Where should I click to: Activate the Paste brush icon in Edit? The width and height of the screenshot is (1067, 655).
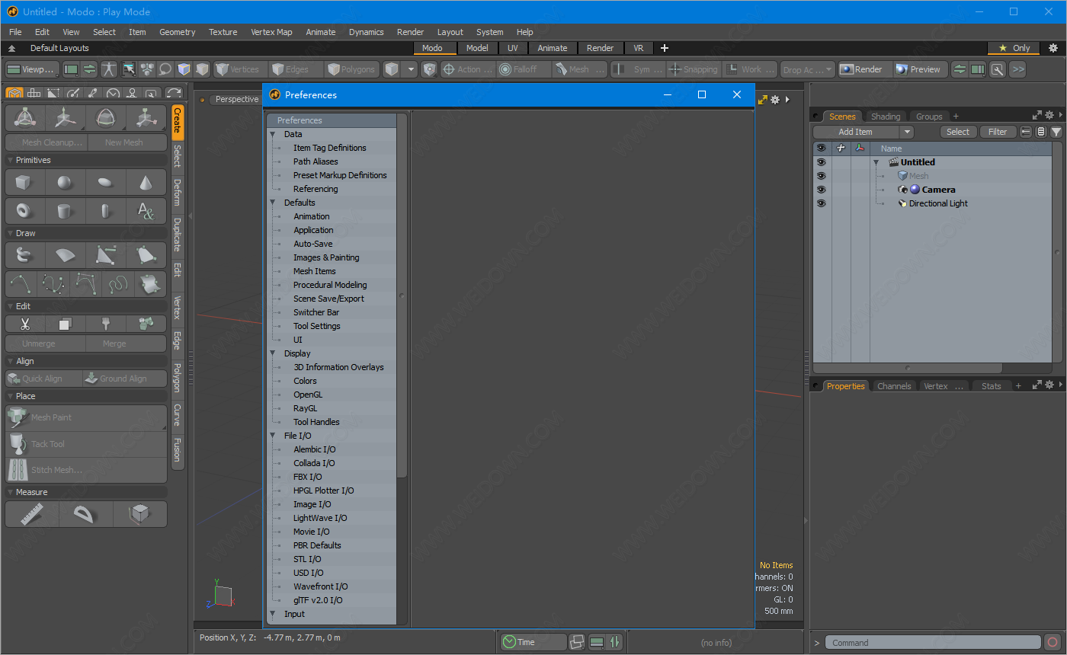(x=105, y=324)
